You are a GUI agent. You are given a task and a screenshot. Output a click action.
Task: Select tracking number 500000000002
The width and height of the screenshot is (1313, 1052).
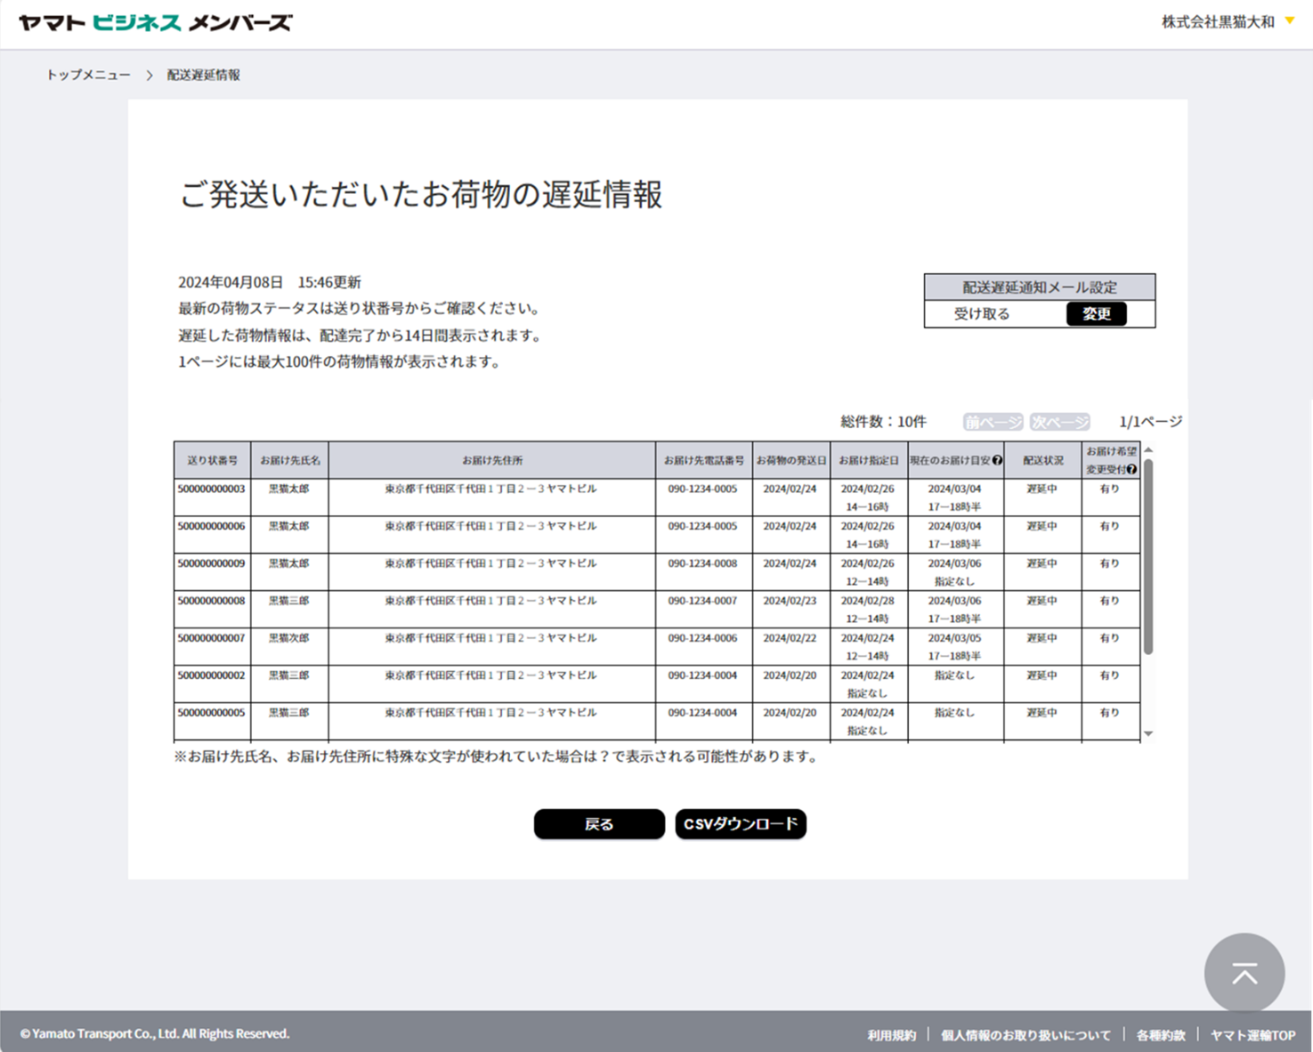211,676
